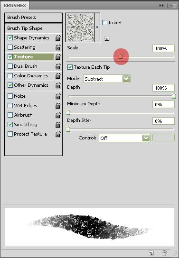179x258 pixels.
Task: Click the create new brush icon at bottom
Action: (151, 253)
